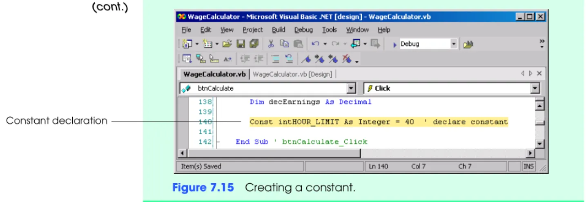This screenshot has height=202, width=586.
Task: Start debugging with the blue play arrow
Action: click(x=395, y=44)
